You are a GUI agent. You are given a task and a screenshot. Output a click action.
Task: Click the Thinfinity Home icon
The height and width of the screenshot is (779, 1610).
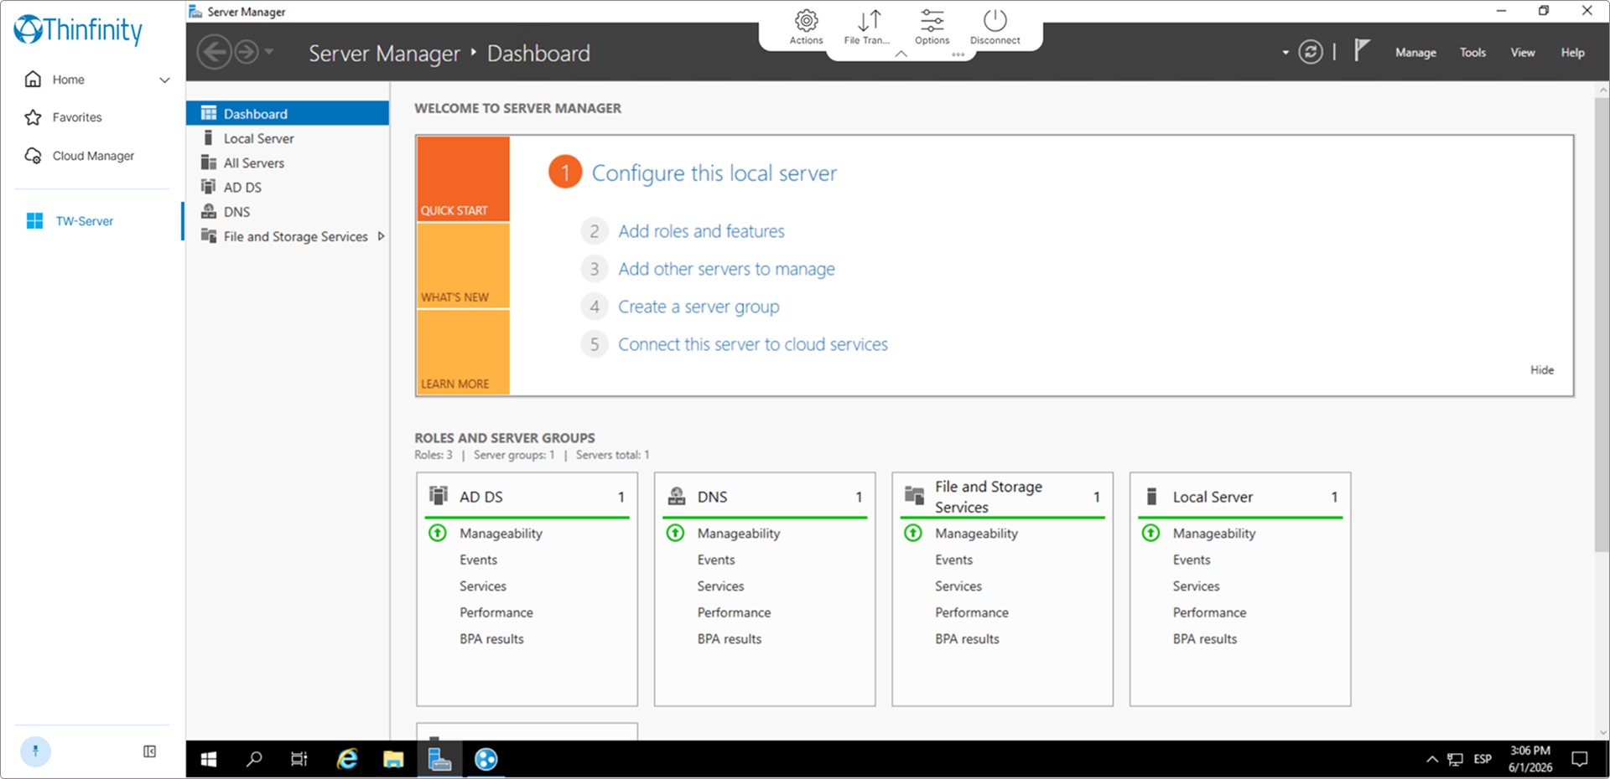pyautogui.click(x=34, y=79)
